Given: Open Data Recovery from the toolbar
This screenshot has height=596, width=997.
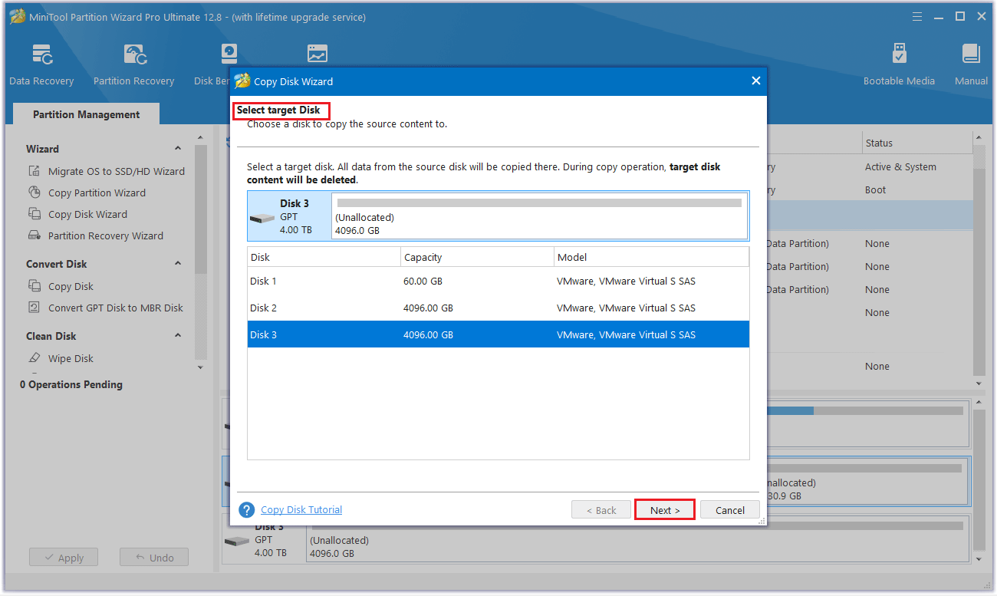Looking at the screenshot, I should point(41,65).
